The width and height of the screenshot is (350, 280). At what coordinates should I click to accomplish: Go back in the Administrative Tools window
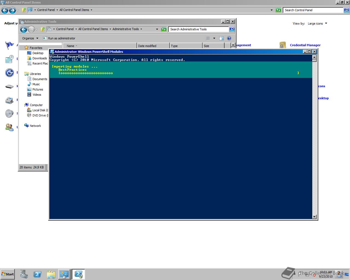[x=24, y=29]
